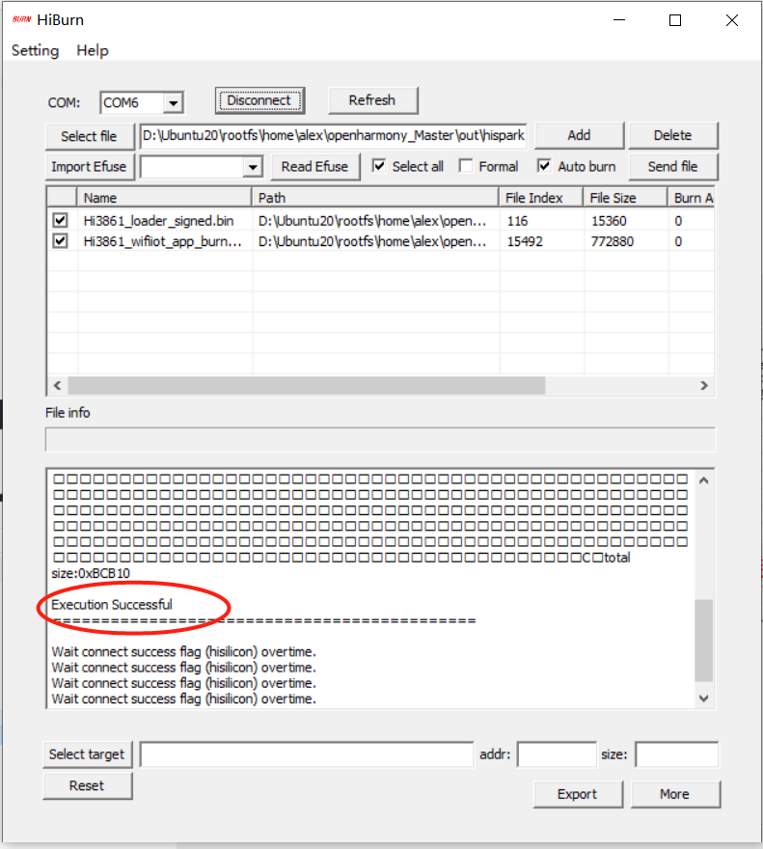Image resolution: width=763 pixels, height=849 pixels.
Task: Click the Name column header
Action: (165, 198)
